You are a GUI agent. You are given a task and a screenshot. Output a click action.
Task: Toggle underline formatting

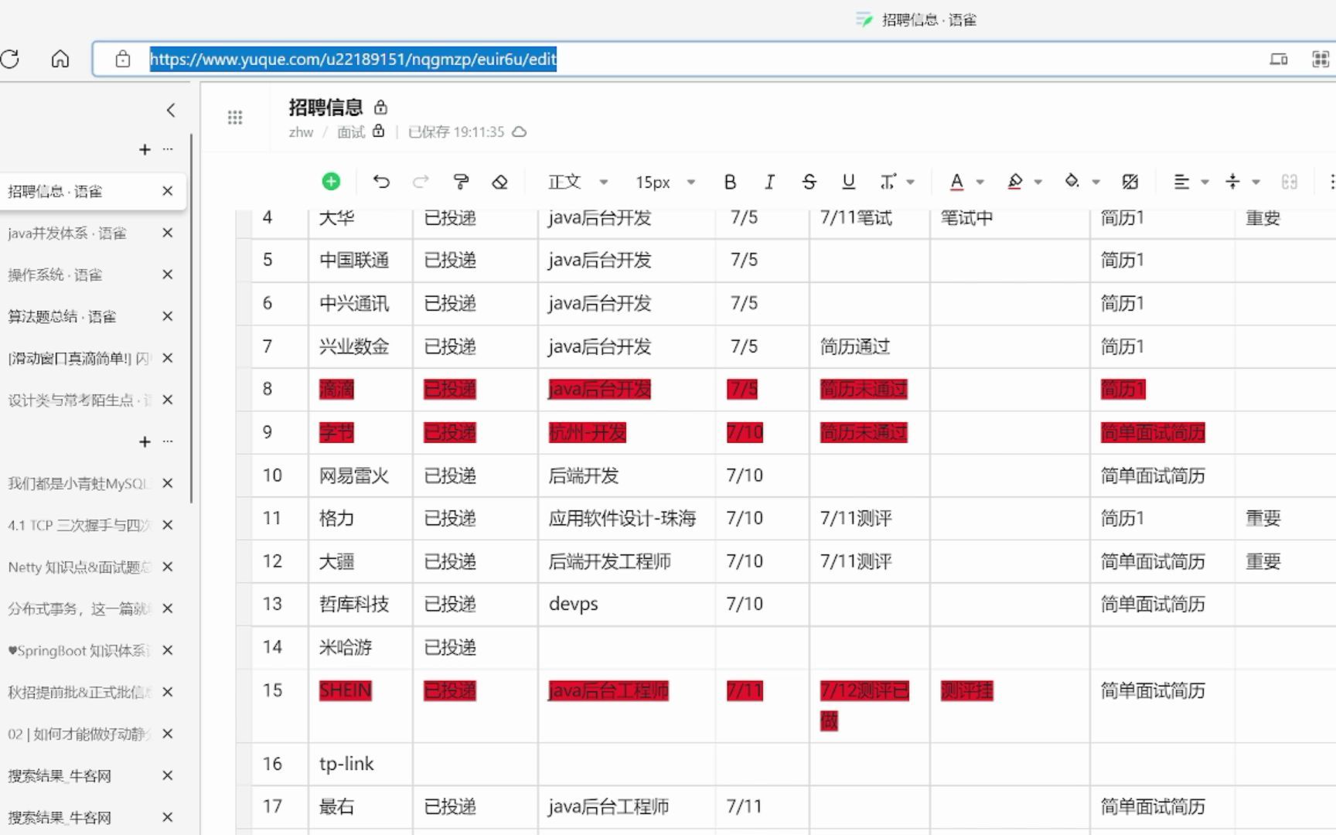coord(848,182)
